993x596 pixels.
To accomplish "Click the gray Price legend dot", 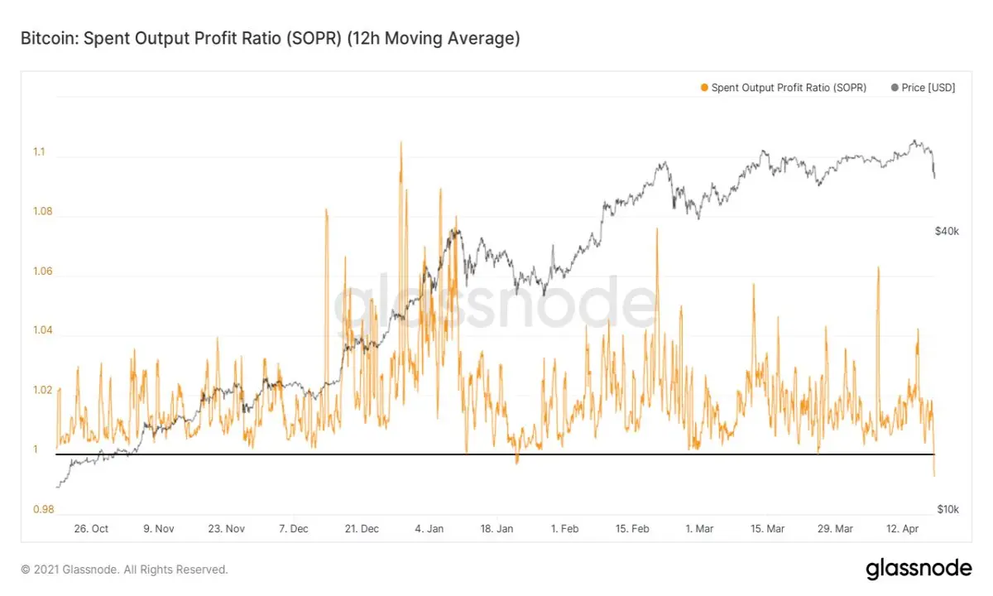I will [x=895, y=88].
